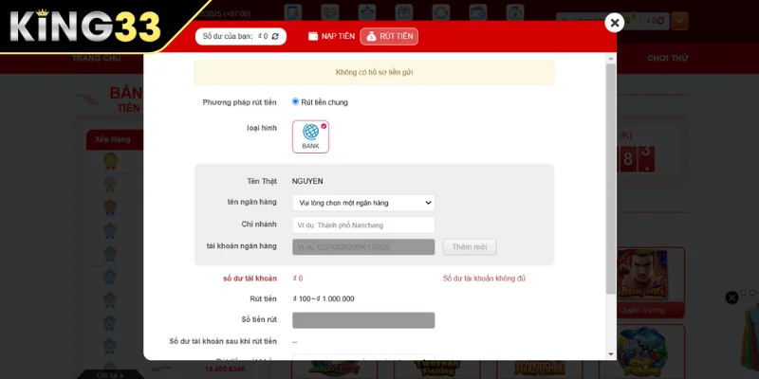Click the Số dư của bạn balance pill
This screenshot has width=759, height=379.
(241, 36)
